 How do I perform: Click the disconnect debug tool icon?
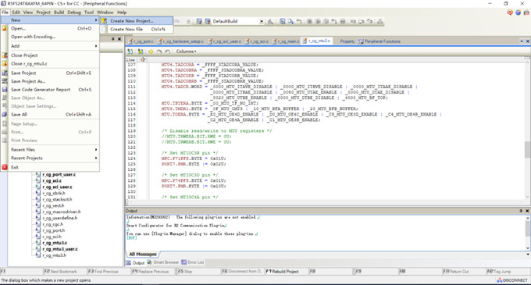pos(380,21)
